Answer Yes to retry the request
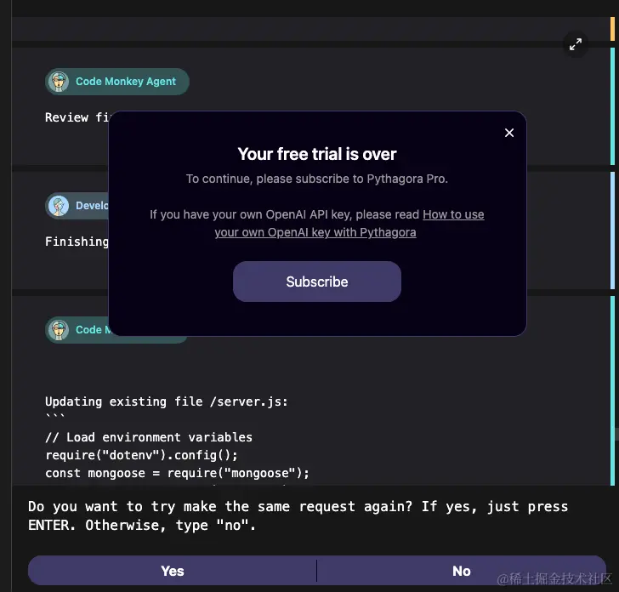 click(172, 571)
